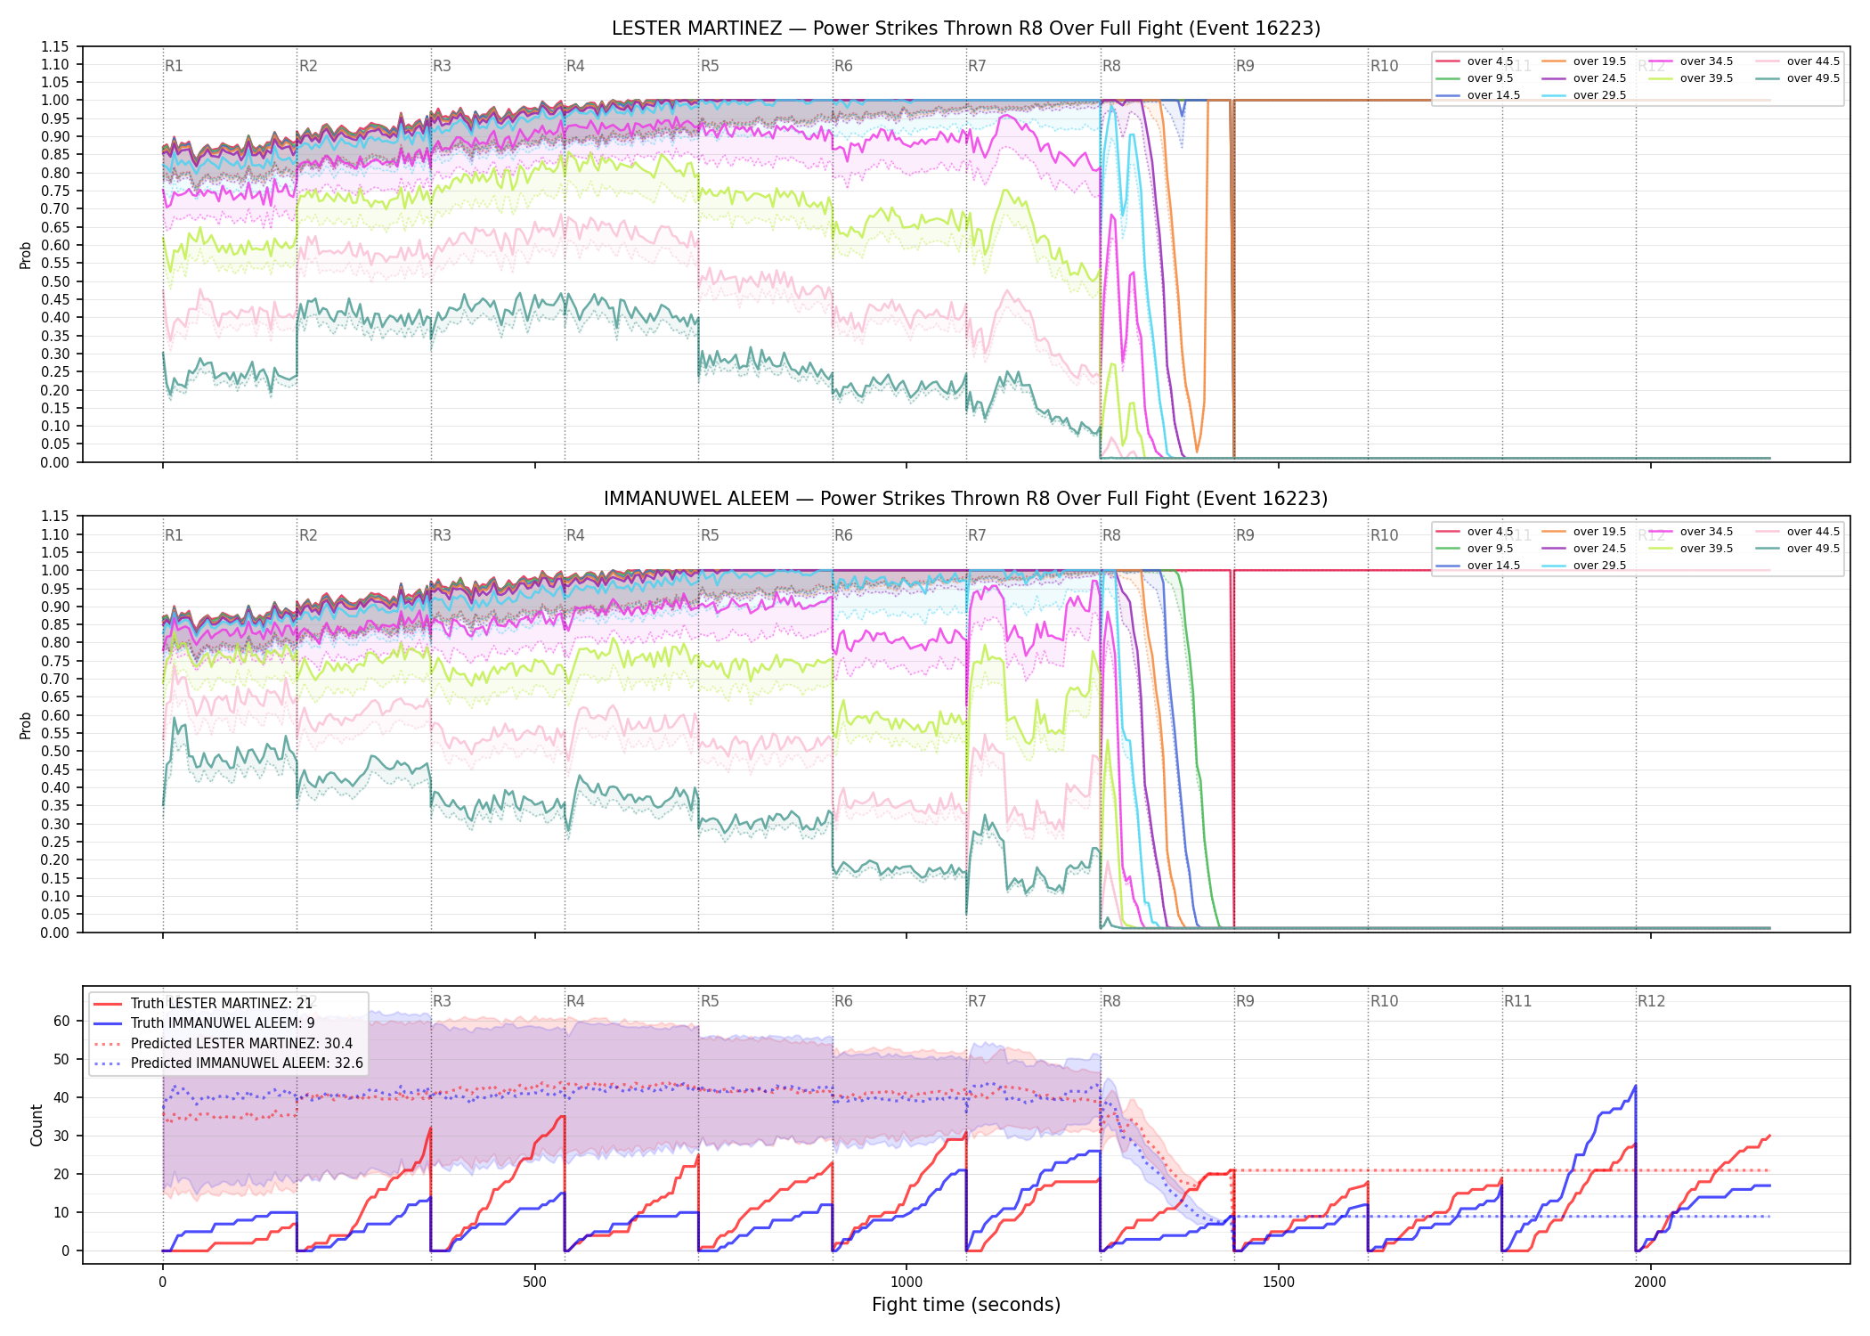Click 'over 9.5' legend entry in Aleem chart
The width and height of the screenshot is (1870, 1336).
click(x=1475, y=549)
